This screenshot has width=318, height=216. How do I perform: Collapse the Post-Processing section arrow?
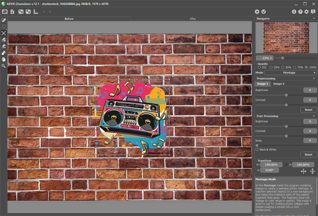(314, 116)
